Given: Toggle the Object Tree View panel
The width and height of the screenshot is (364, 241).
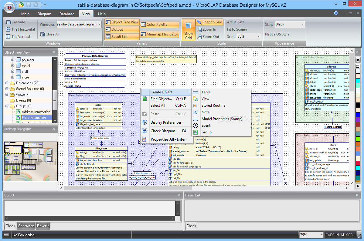Looking at the screenshot, I should pyautogui.click(x=122, y=22).
